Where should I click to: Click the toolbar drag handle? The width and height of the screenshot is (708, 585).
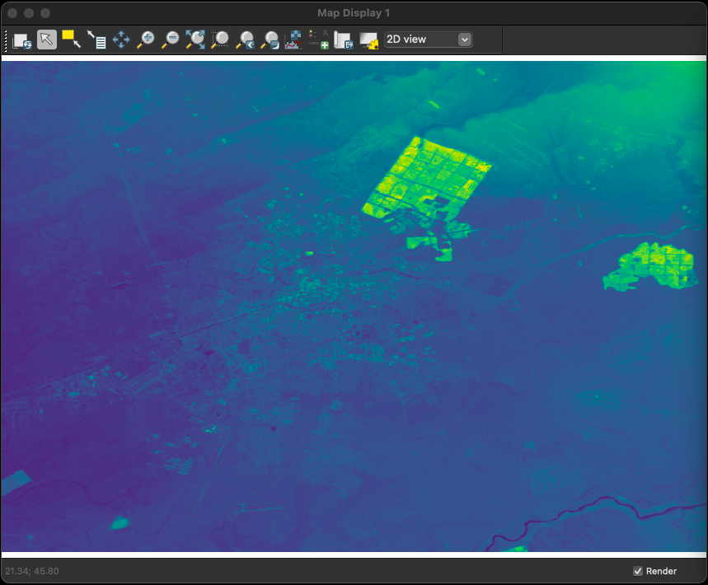[x=6, y=40]
